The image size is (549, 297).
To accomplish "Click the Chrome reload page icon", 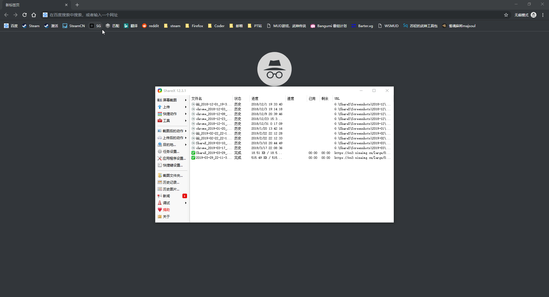I will click(x=25, y=15).
